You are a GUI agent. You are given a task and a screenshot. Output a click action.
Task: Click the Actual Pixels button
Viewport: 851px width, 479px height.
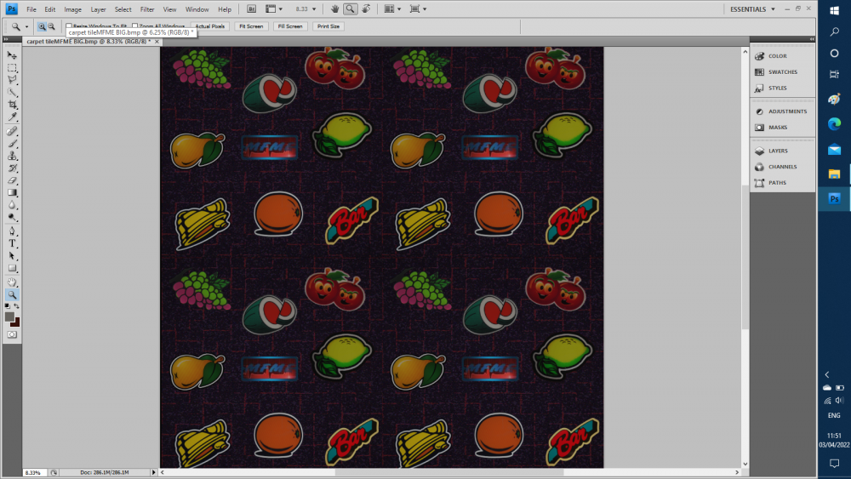210,26
